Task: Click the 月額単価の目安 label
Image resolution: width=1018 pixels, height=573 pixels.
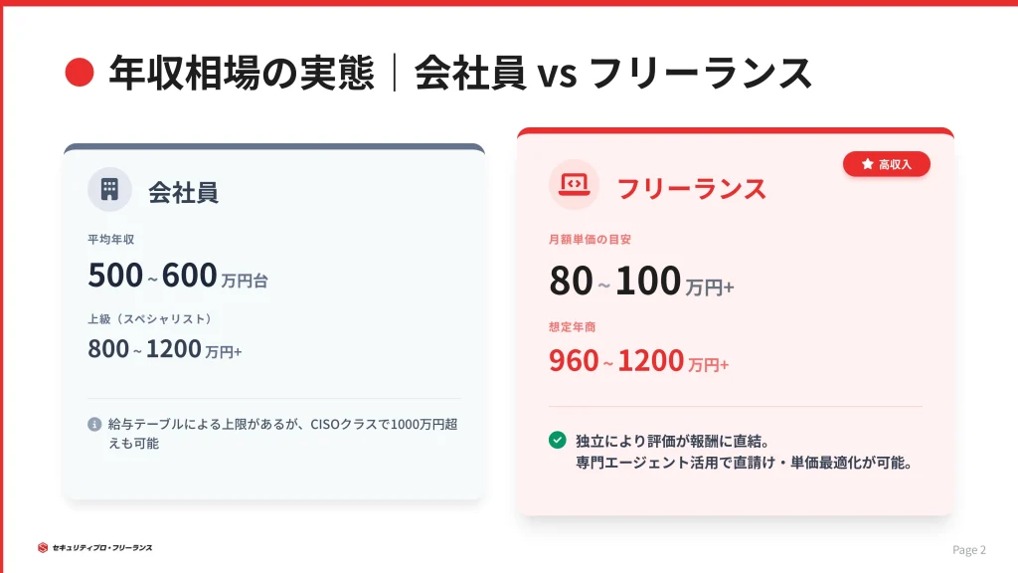Action: [590, 240]
